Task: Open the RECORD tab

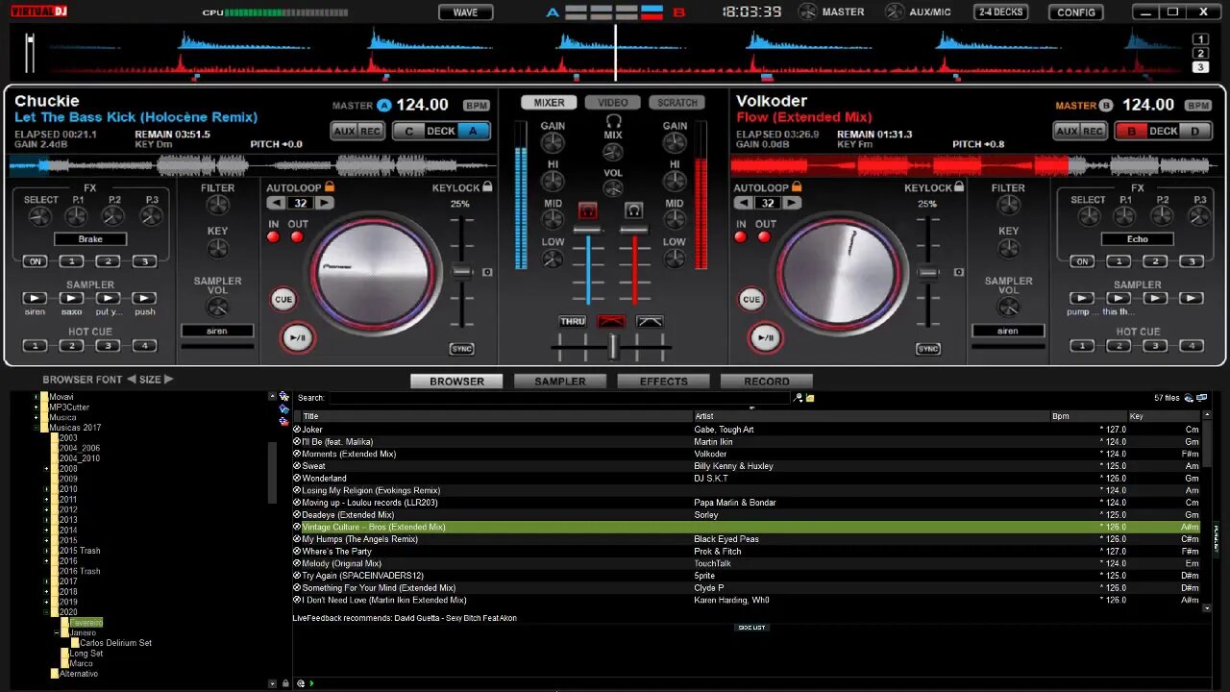Action: tap(767, 382)
